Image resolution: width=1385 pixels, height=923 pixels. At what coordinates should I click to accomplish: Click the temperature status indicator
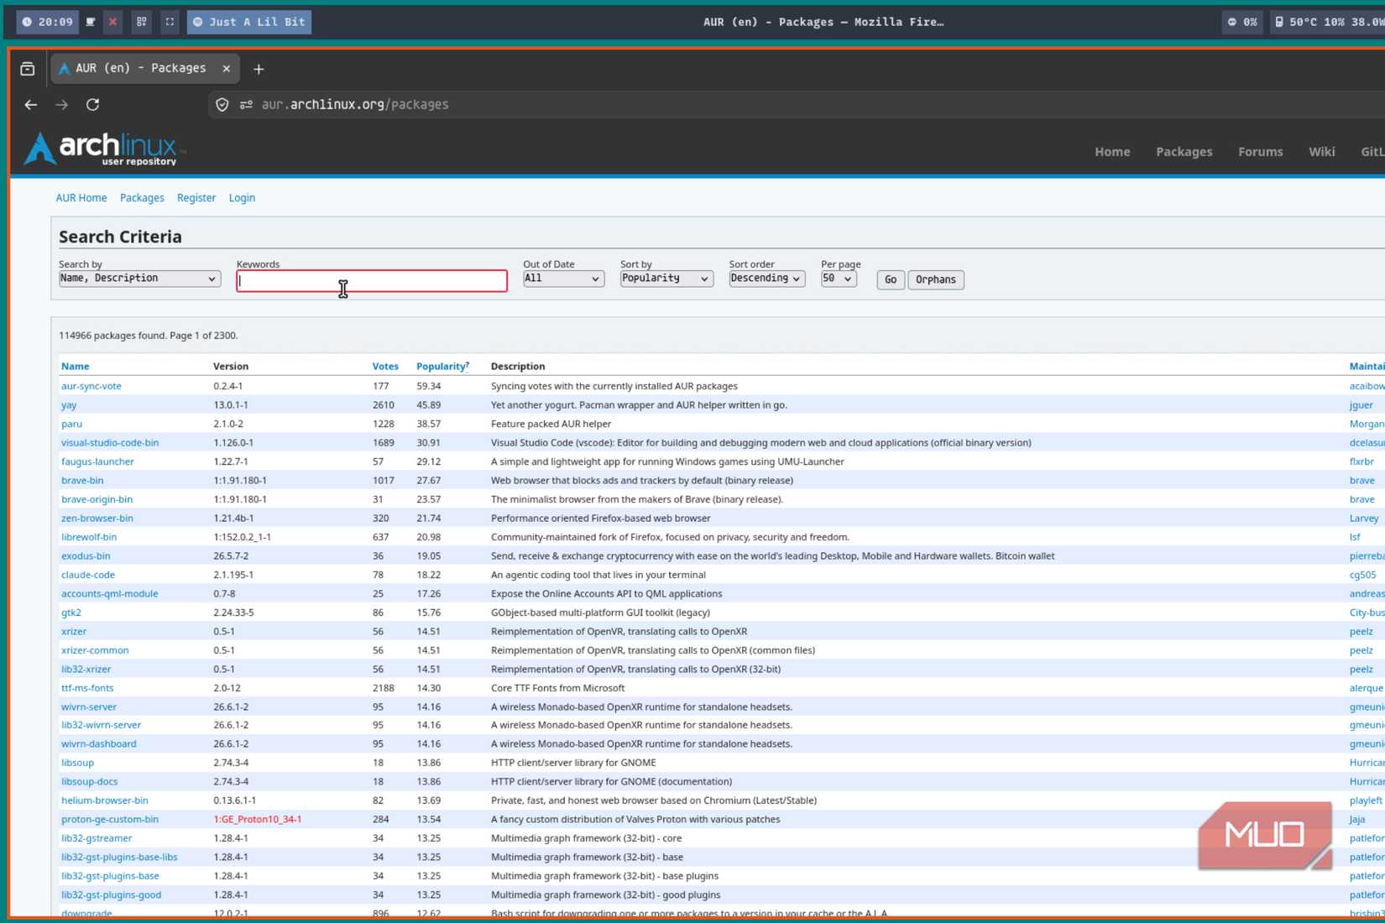(x=1328, y=22)
